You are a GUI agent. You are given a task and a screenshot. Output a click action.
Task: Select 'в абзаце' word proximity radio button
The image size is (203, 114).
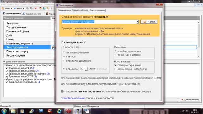point(64,57)
